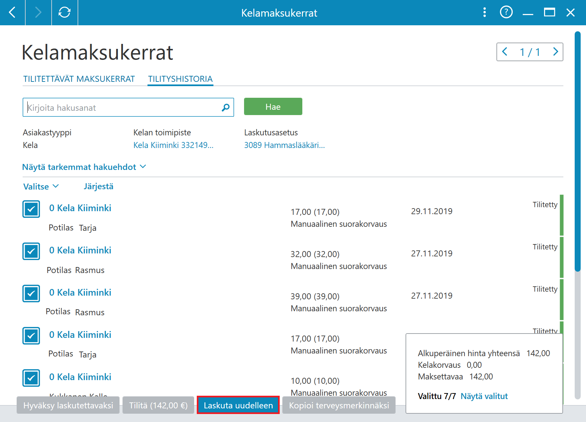Go back with the left arrow icon
This screenshot has height=422, width=586.
pyautogui.click(x=12, y=13)
